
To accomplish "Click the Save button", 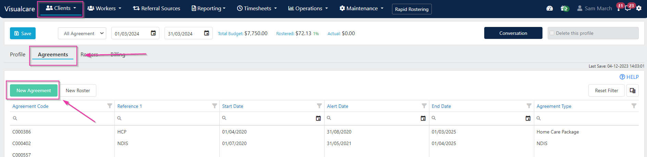I will (x=23, y=33).
